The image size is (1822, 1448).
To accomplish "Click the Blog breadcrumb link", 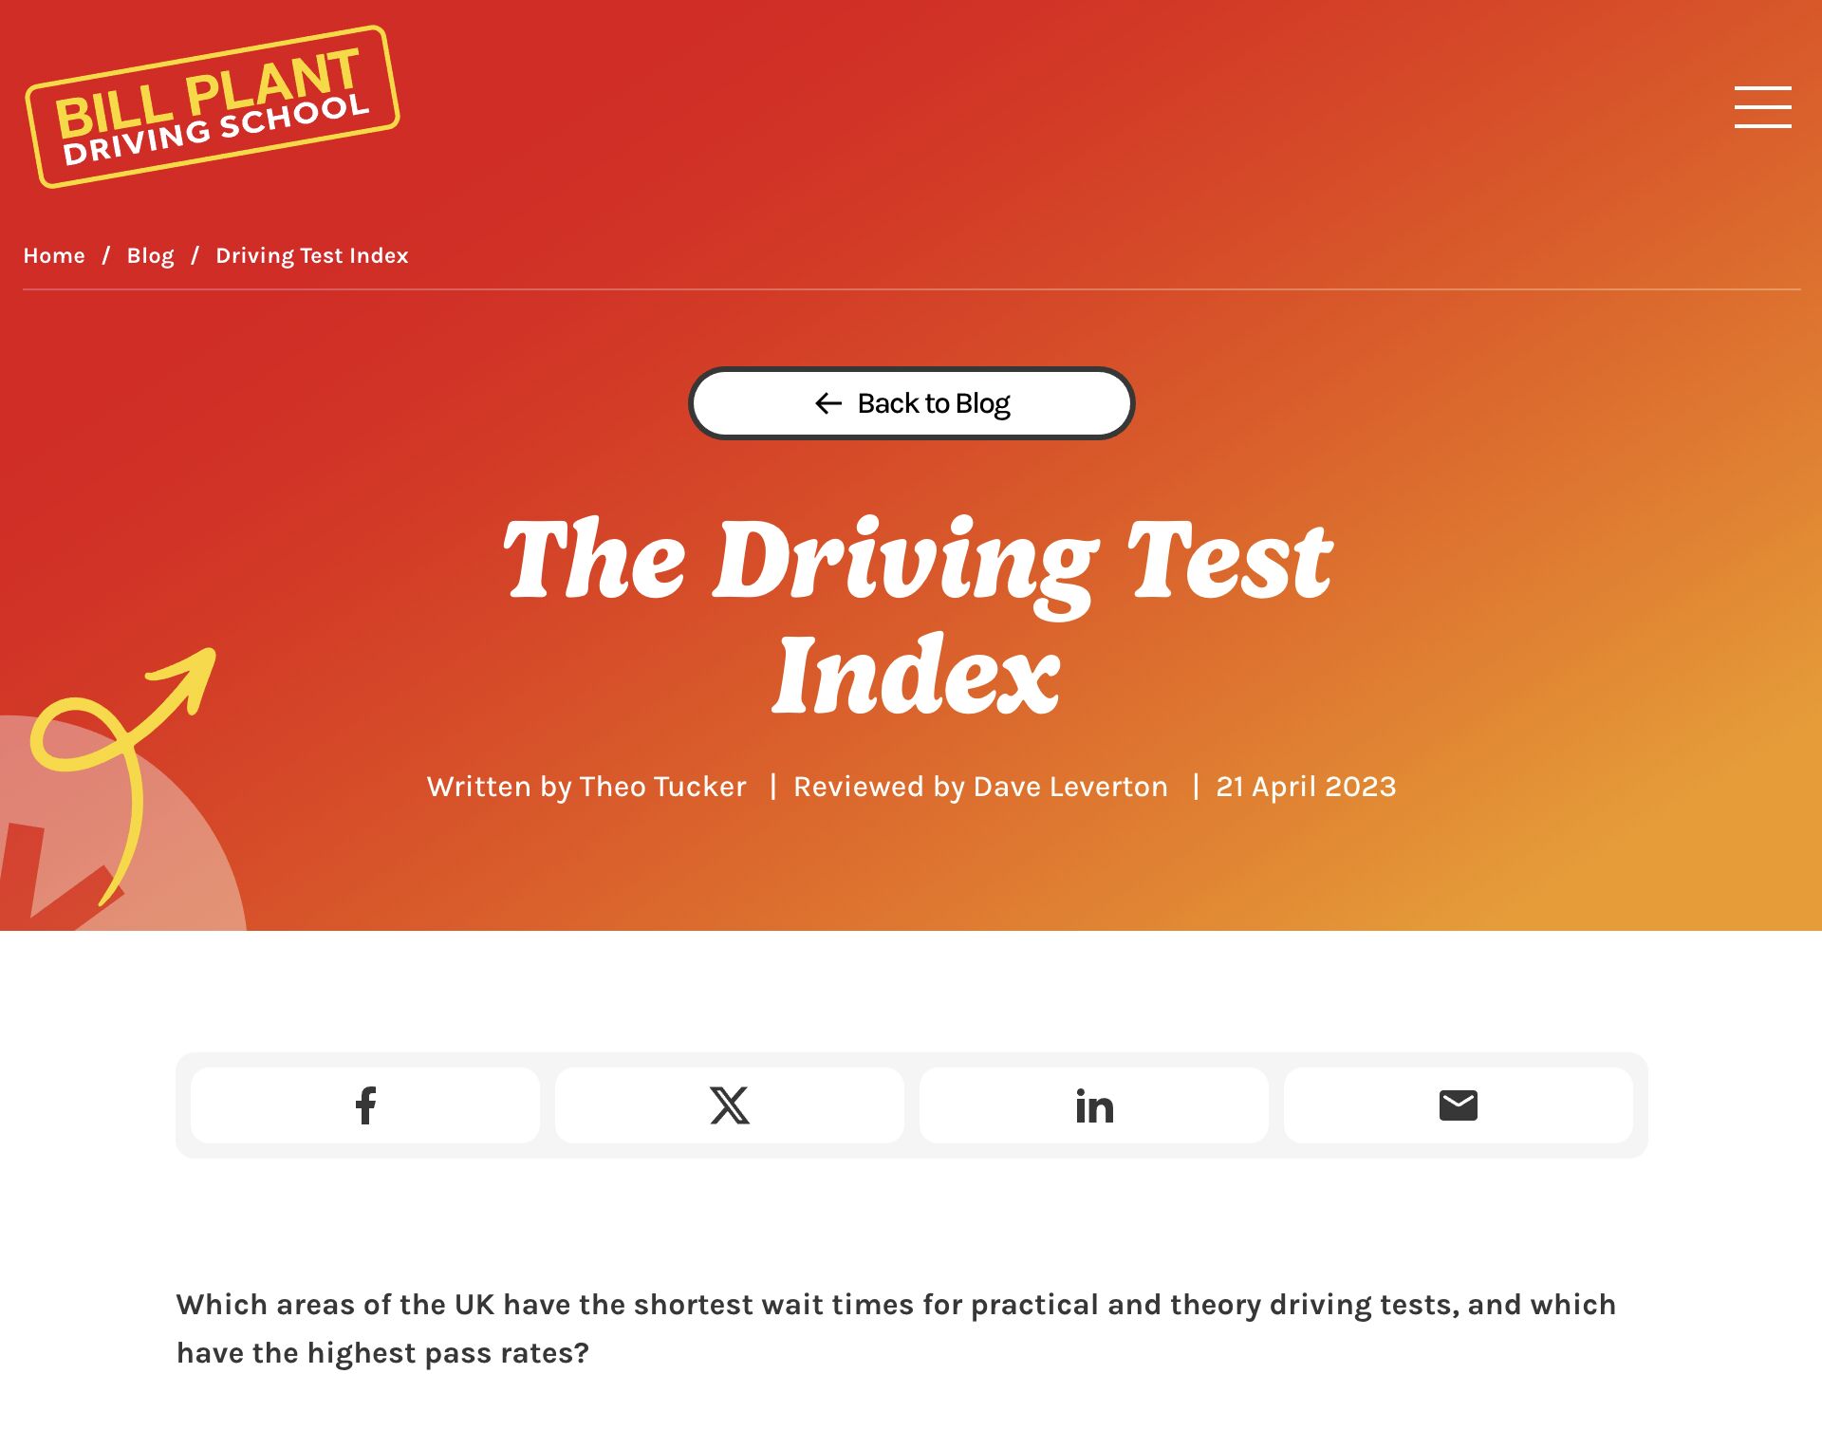I will click(x=149, y=254).
